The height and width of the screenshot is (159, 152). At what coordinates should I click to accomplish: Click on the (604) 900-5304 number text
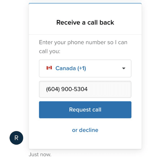click(67, 89)
